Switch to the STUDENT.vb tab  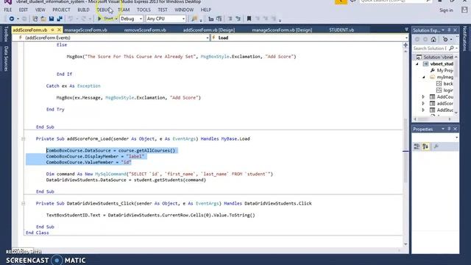tap(341, 30)
